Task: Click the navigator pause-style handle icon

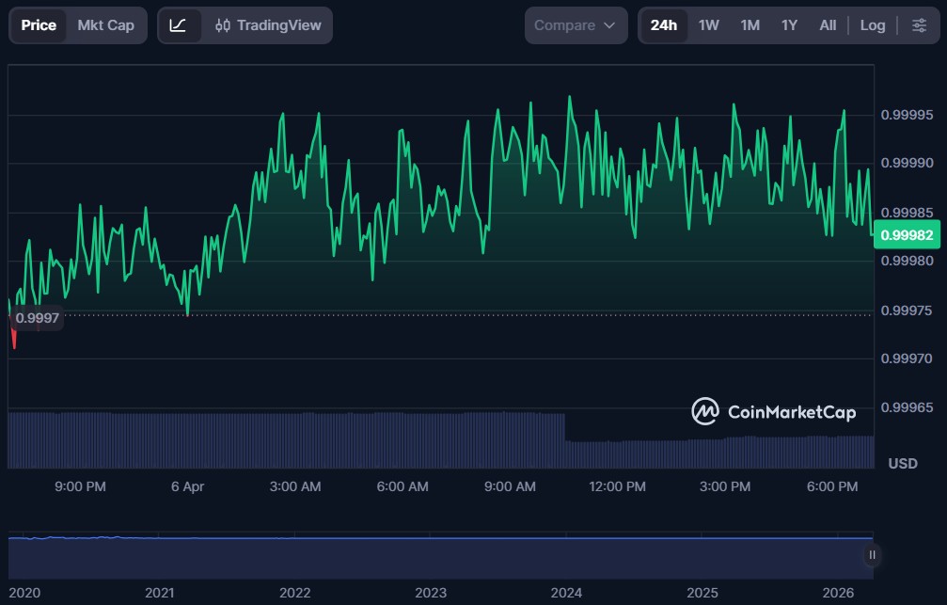Action: point(872,555)
